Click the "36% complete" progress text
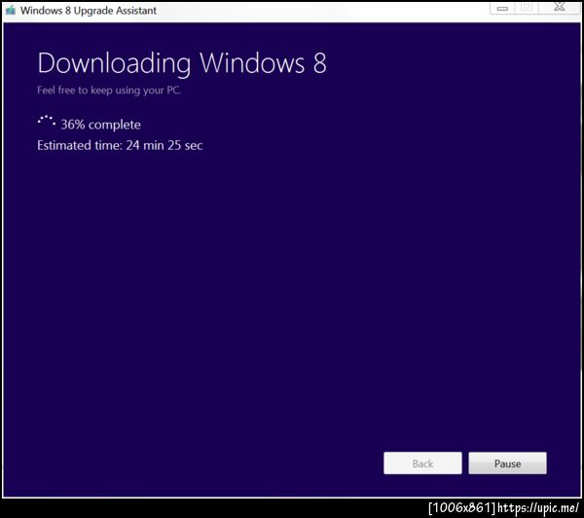The image size is (584, 518). pos(100,125)
